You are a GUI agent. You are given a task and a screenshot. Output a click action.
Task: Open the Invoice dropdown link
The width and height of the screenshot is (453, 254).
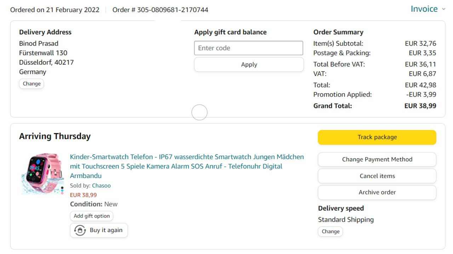click(424, 9)
